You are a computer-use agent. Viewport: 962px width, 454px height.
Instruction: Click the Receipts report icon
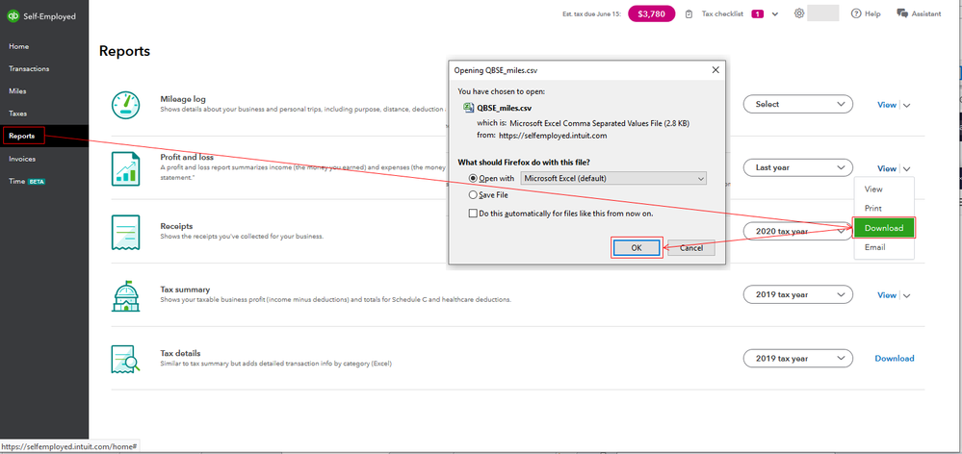pyautogui.click(x=125, y=232)
